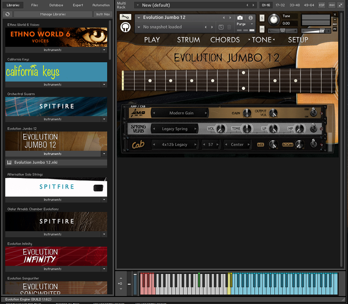Select next cabinet model arrow
The image size is (348, 304).
pyautogui.click(x=195, y=145)
